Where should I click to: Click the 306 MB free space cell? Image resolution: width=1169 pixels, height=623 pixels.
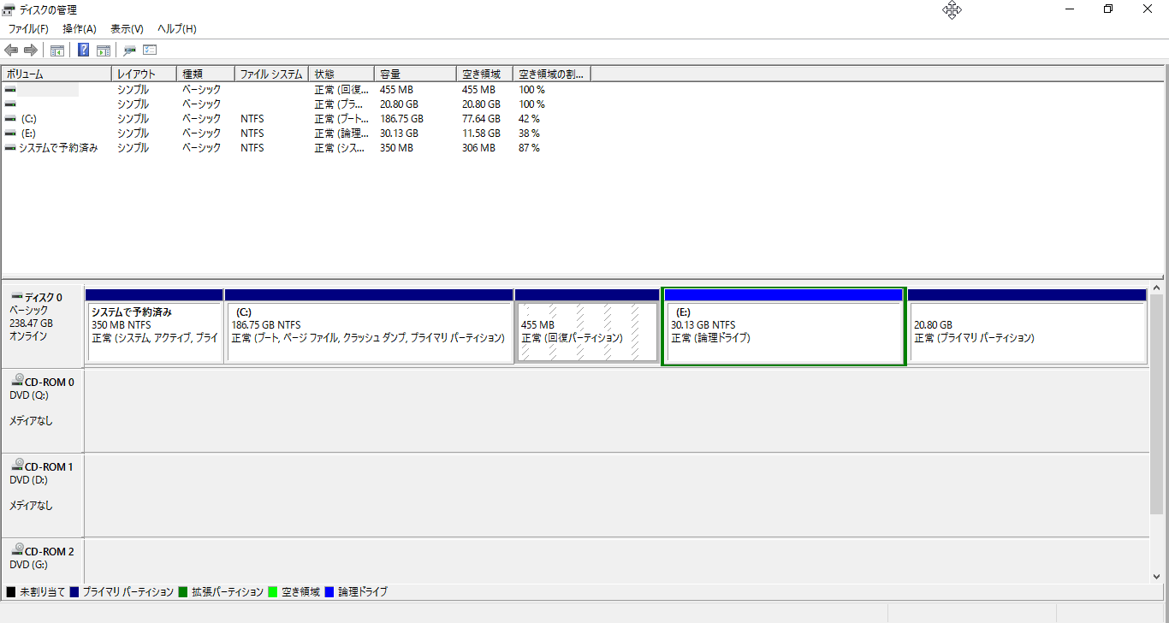coord(478,148)
